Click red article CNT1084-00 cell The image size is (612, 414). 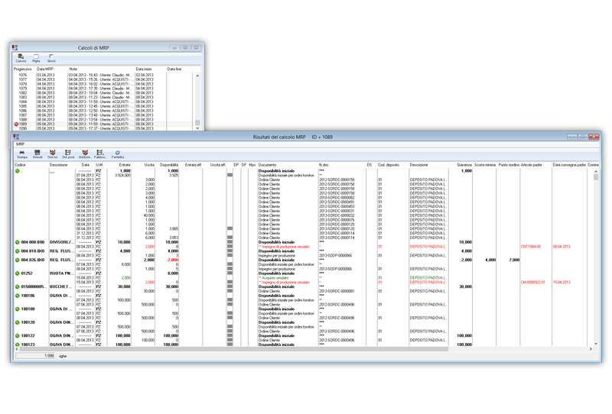[x=531, y=247]
